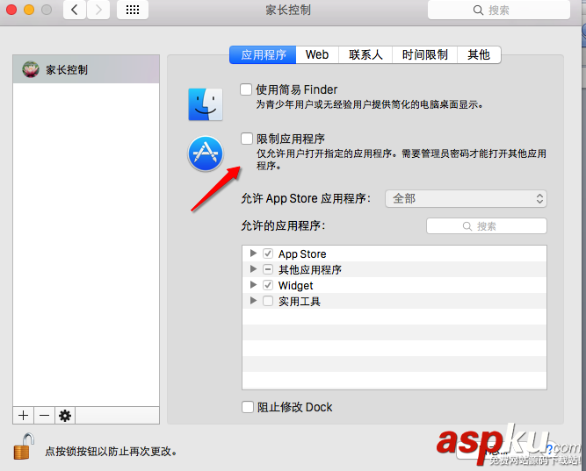Image resolution: width=586 pixels, height=471 pixels.
Task: Open the gear actions menu
Action: click(65, 416)
